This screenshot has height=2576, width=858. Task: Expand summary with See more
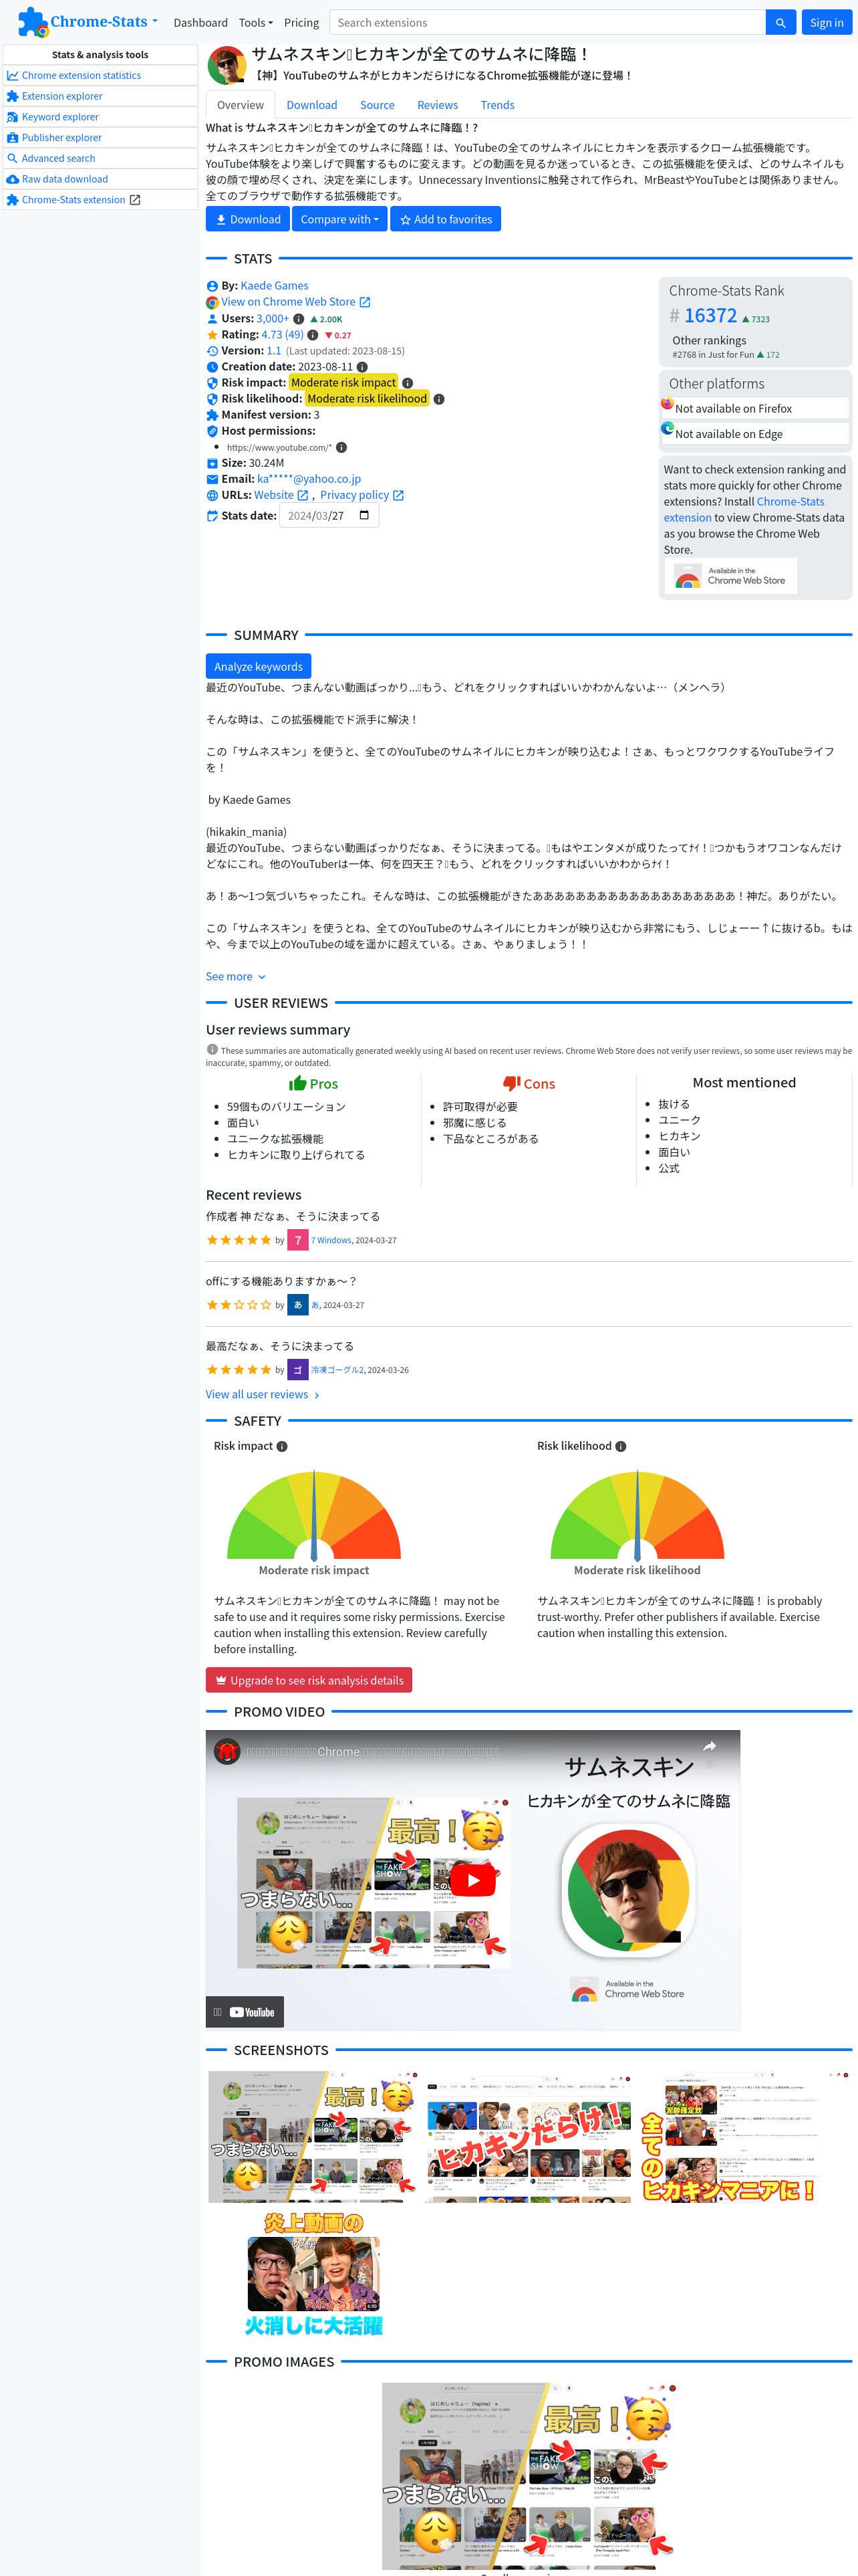pos(236,977)
